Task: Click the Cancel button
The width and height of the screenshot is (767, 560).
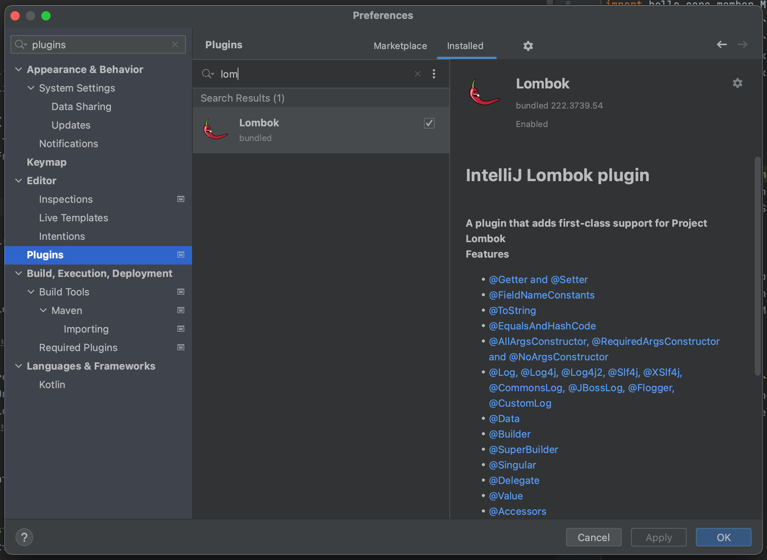Action: (593, 537)
